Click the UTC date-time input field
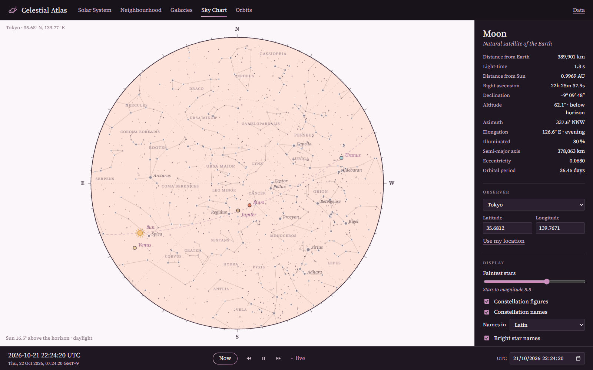 [x=547, y=358]
